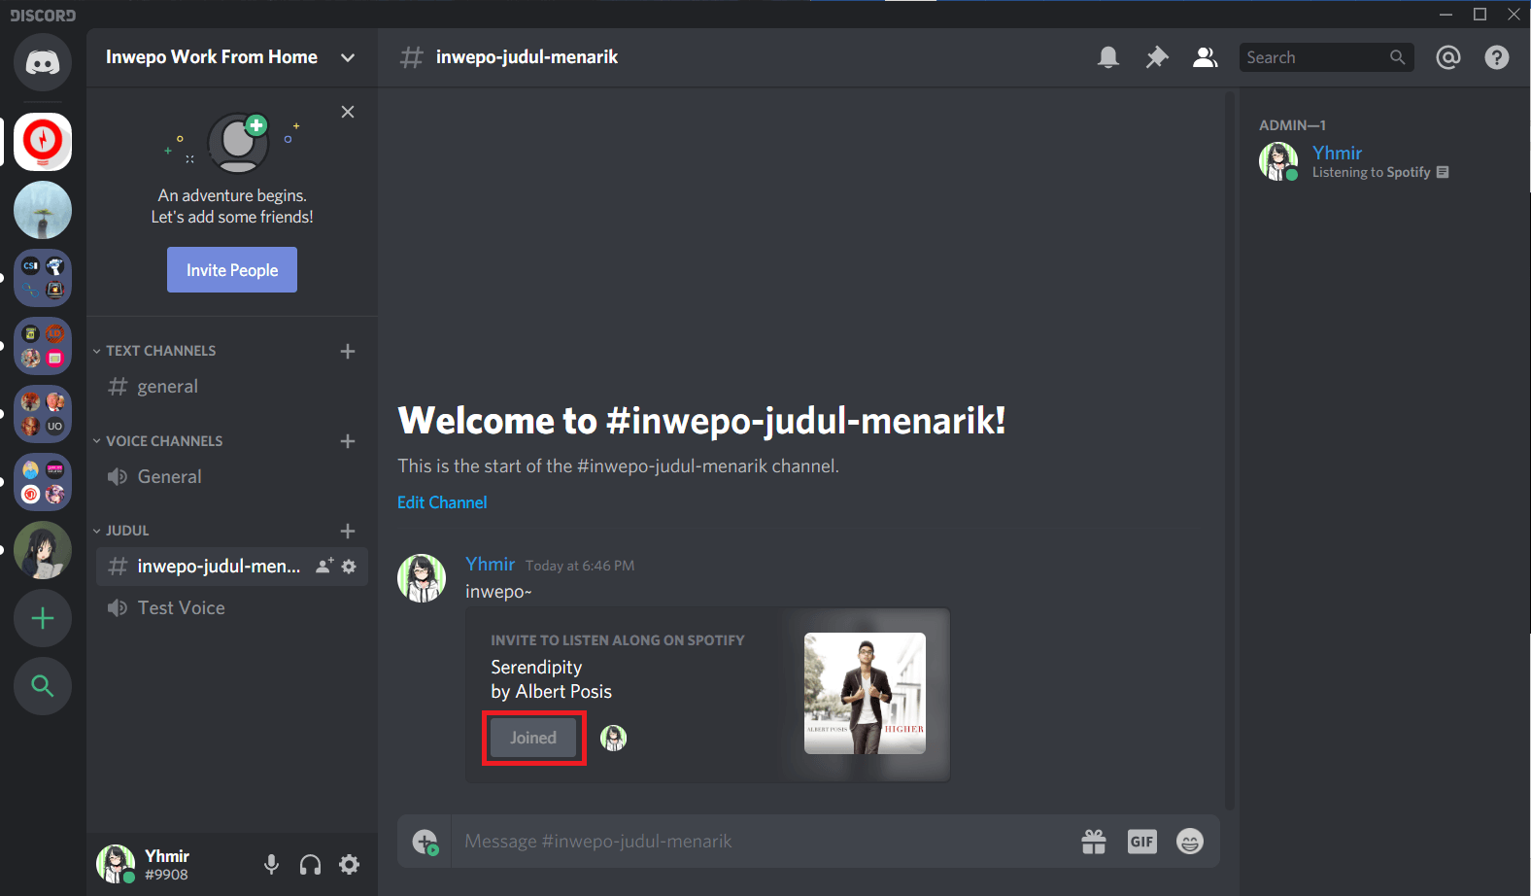The image size is (1531, 896).
Task: Click the Edit Channel link
Action: pos(442,502)
